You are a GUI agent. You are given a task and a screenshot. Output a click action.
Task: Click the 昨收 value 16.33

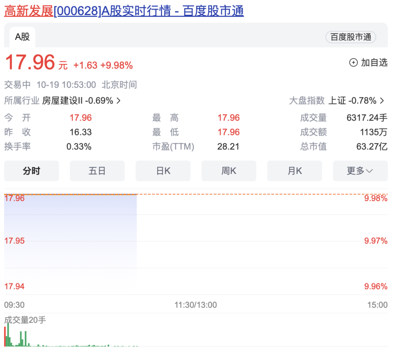click(81, 132)
